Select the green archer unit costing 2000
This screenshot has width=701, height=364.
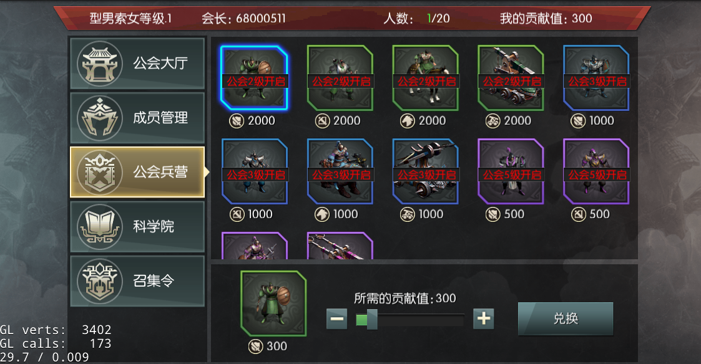click(x=340, y=78)
